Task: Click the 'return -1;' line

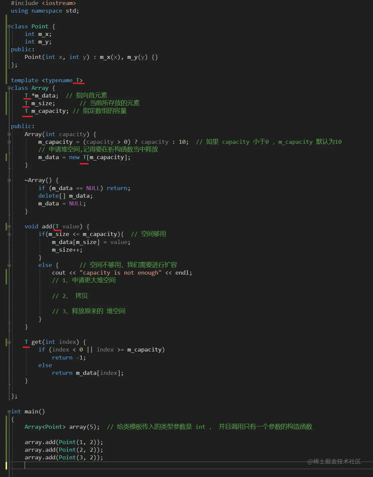Action: pos(69,358)
